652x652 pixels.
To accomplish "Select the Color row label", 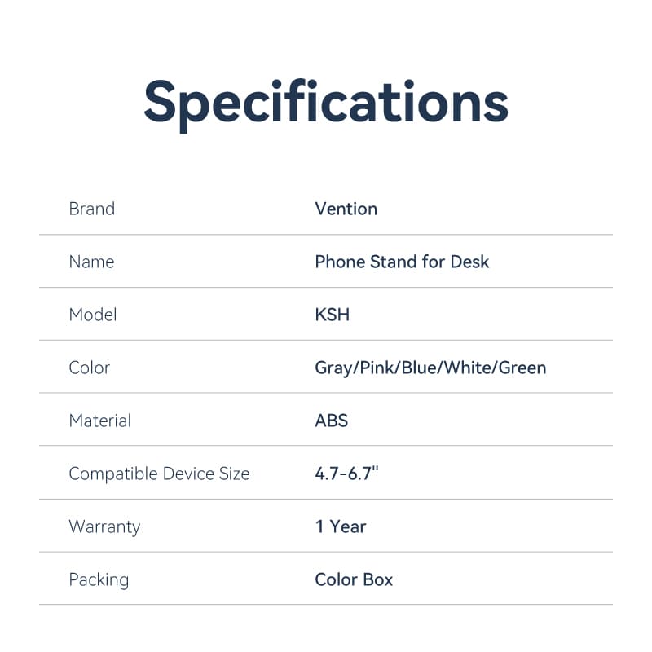I will click(89, 368).
